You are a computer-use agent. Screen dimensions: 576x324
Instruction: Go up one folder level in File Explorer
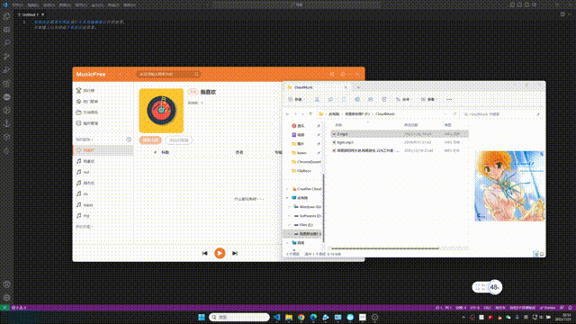point(310,114)
